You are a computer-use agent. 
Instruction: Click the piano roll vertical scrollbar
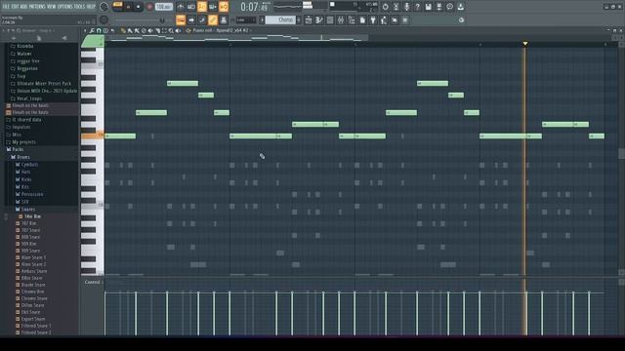pyautogui.click(x=621, y=155)
